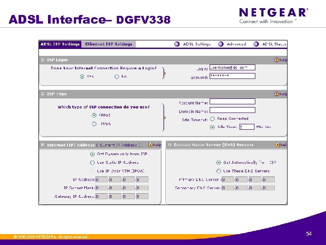This screenshot has height=245, width=326.
Task: Go to ADSL Status link
Action: tap(274, 44)
